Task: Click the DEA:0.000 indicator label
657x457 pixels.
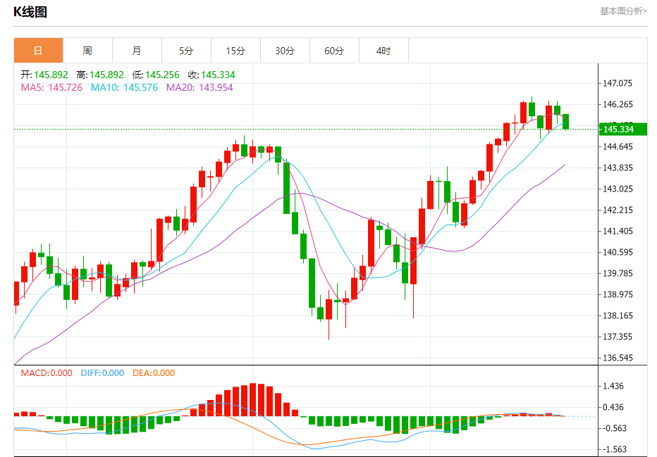Action: click(154, 373)
